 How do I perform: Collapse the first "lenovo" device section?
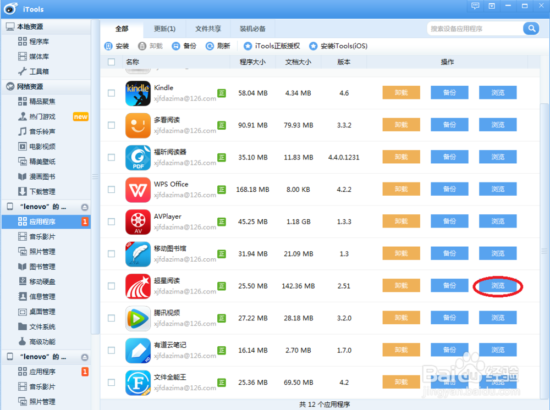pyautogui.click(x=85, y=207)
